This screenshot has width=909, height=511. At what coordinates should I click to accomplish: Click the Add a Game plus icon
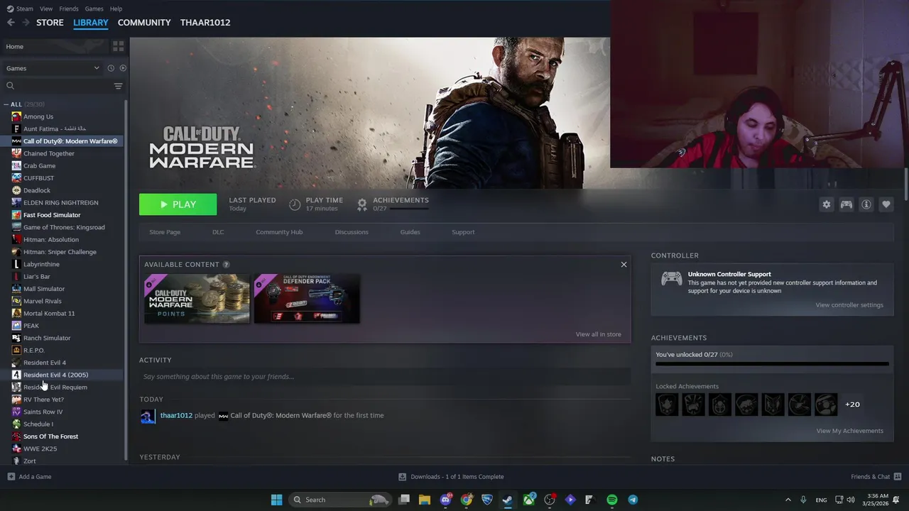coord(11,477)
